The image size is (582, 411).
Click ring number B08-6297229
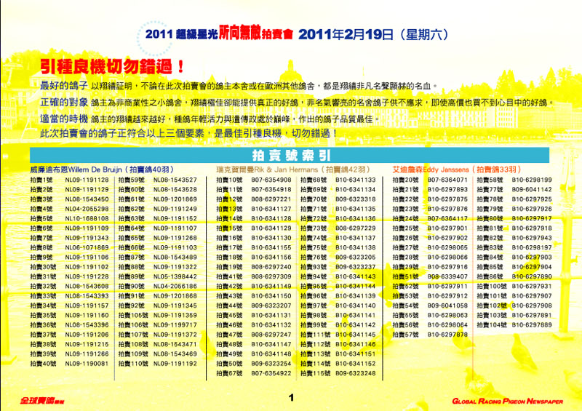(x=356, y=228)
